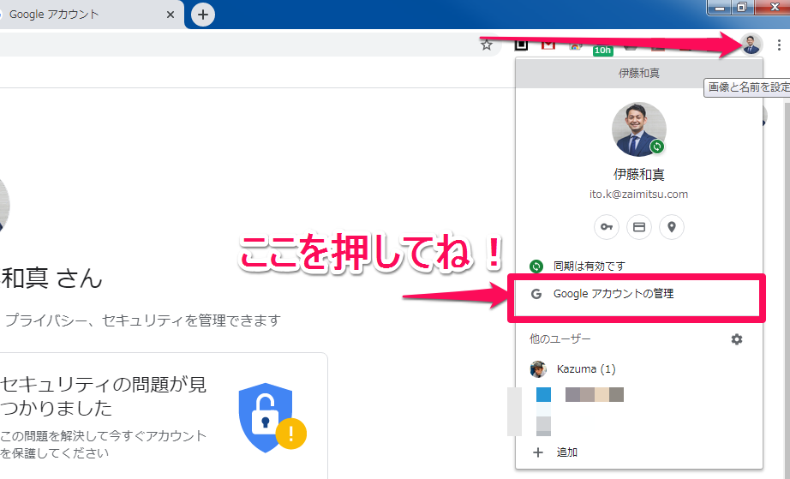
Task: Click the G logo beside Google アカウントの管理
Action: [536, 294]
